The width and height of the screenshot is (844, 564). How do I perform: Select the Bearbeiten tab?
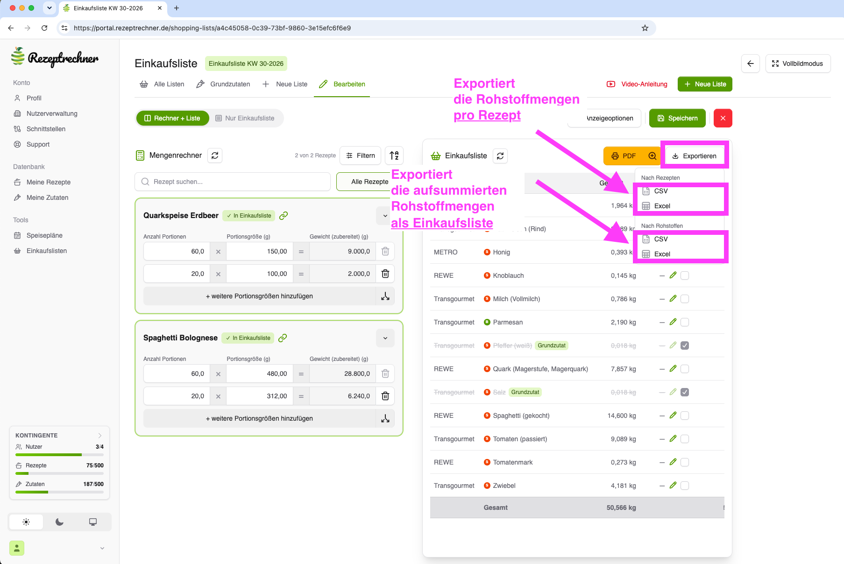click(x=342, y=84)
